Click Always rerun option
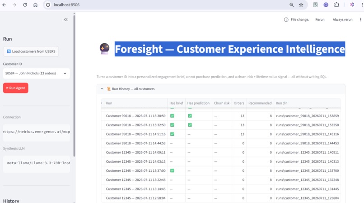 click(342, 20)
